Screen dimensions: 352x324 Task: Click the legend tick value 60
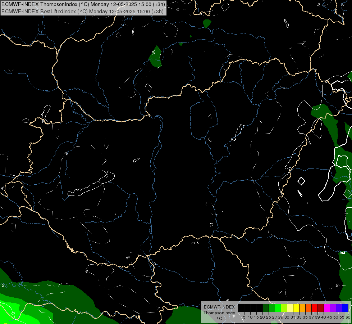click(348, 317)
